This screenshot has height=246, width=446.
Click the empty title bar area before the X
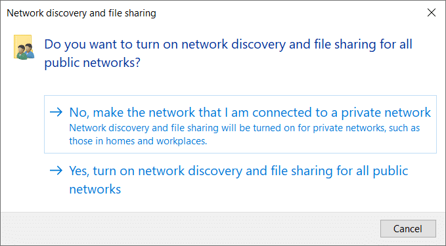click(x=290, y=12)
